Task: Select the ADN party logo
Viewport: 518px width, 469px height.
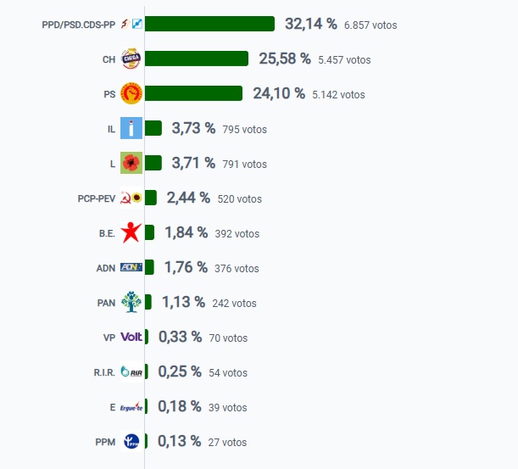Action: click(131, 267)
